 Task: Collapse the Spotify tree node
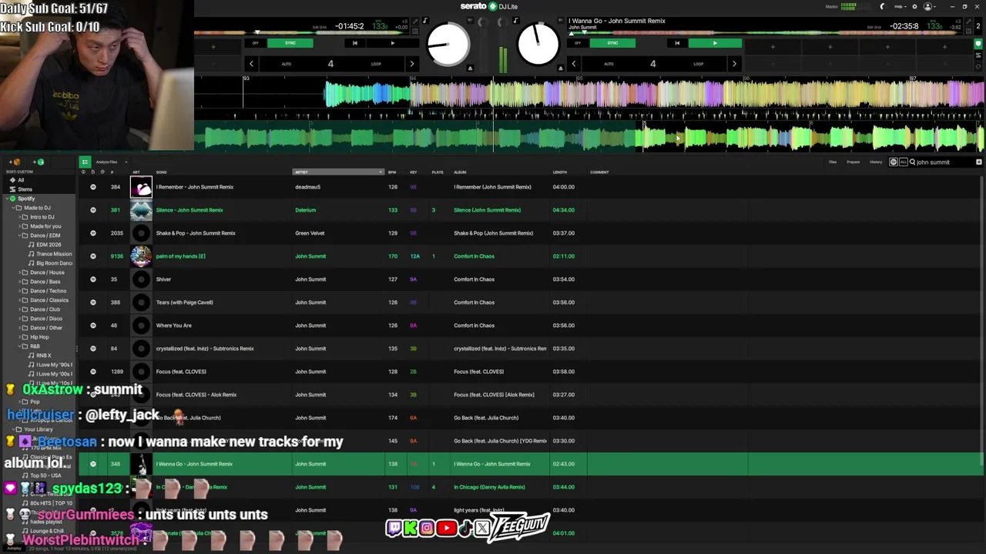(x=6, y=199)
